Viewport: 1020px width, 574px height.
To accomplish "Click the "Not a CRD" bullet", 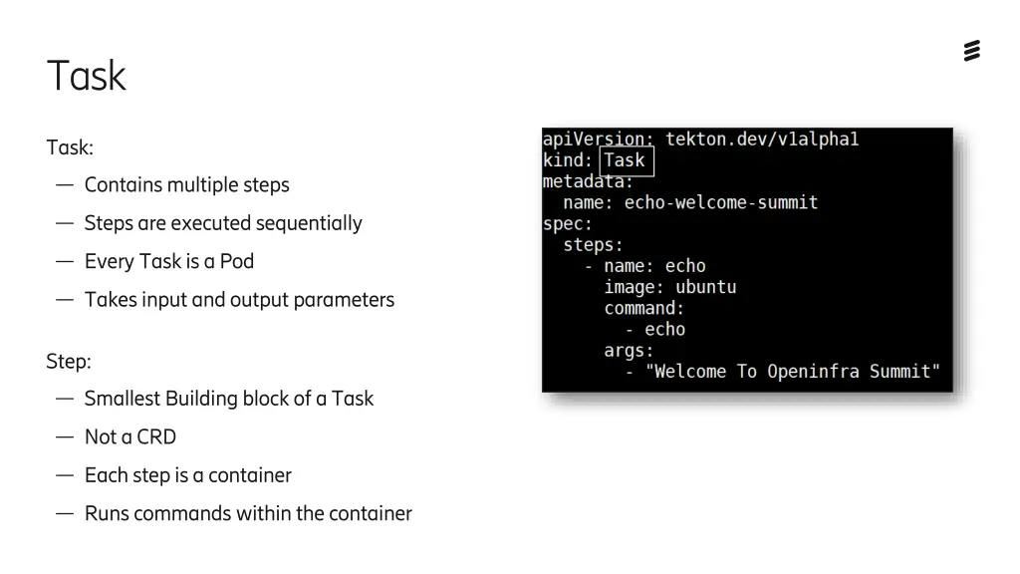I will (x=130, y=436).
